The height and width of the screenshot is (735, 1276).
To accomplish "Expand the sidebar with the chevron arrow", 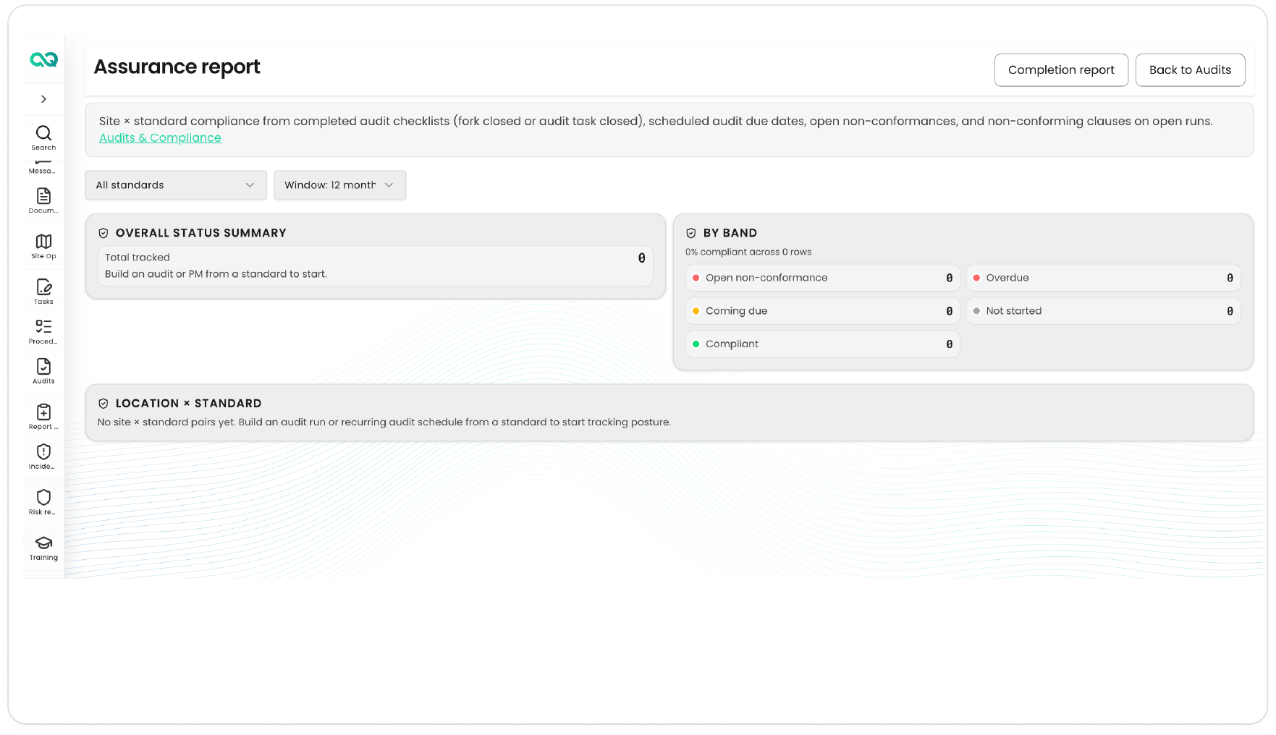I will click(x=43, y=99).
